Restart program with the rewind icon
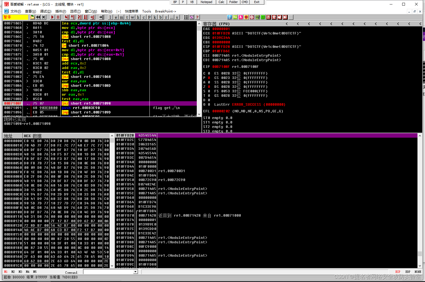This screenshot has height=282, width=425. [x=38, y=17]
